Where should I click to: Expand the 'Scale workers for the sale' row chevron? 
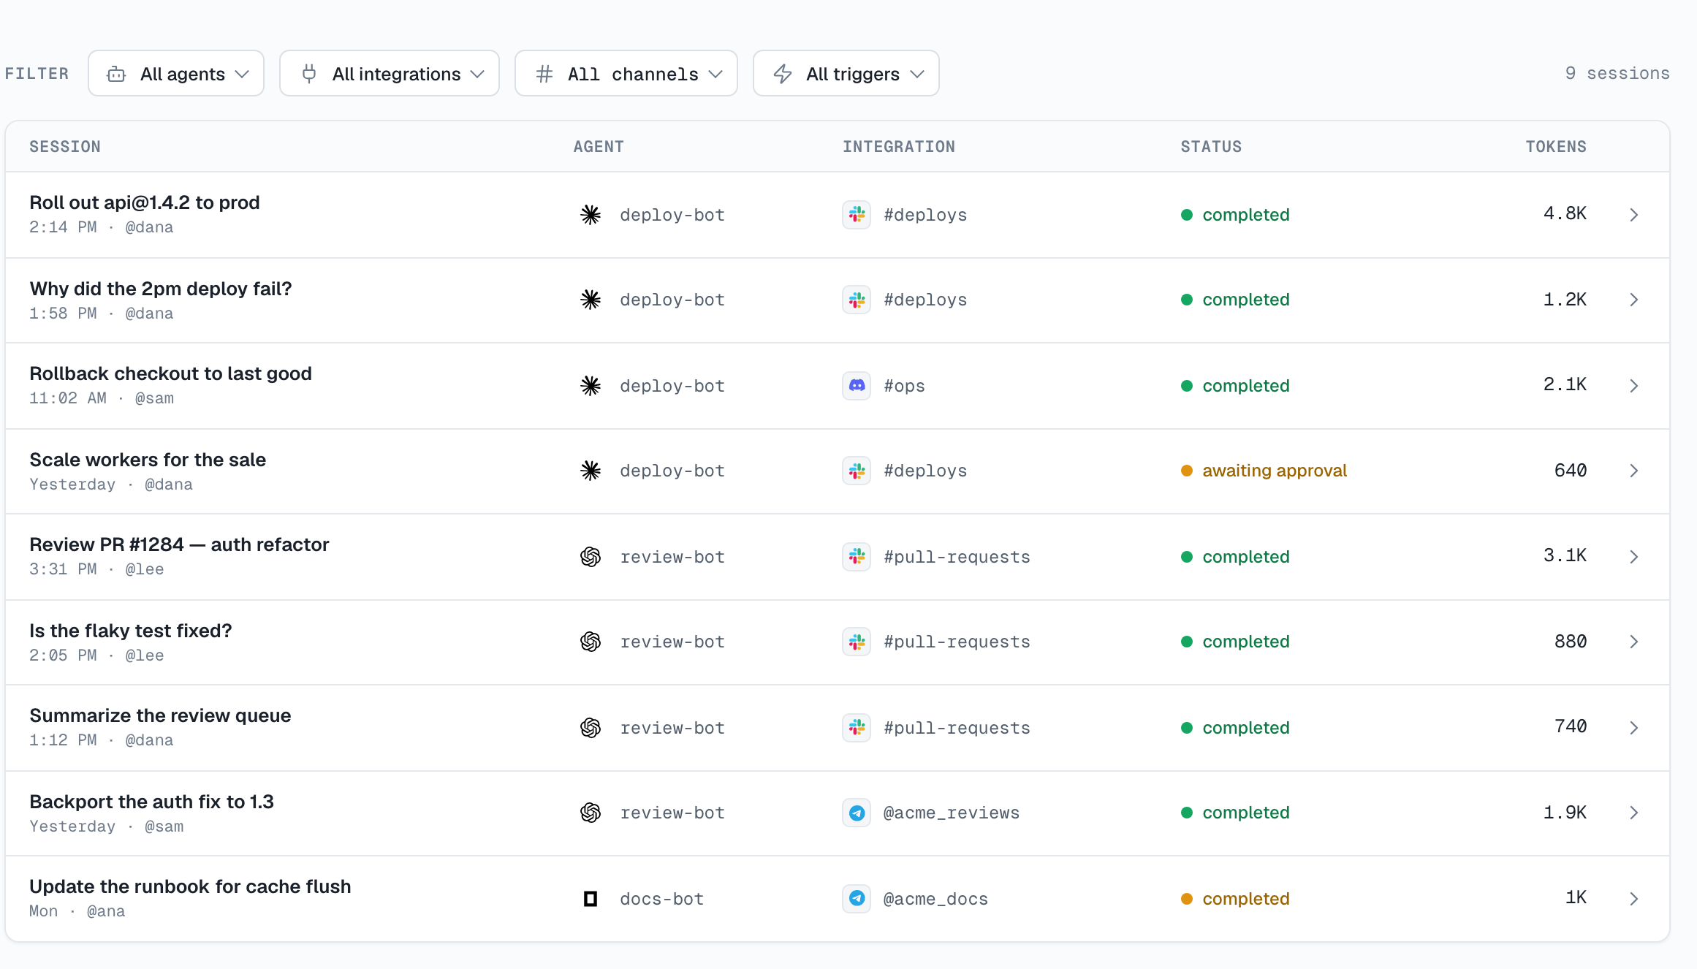1634,471
